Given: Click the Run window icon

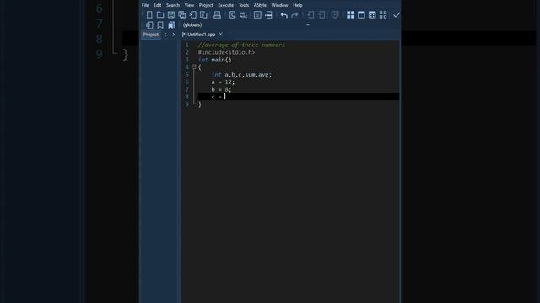Looking at the screenshot, I should pyautogui.click(x=361, y=15).
